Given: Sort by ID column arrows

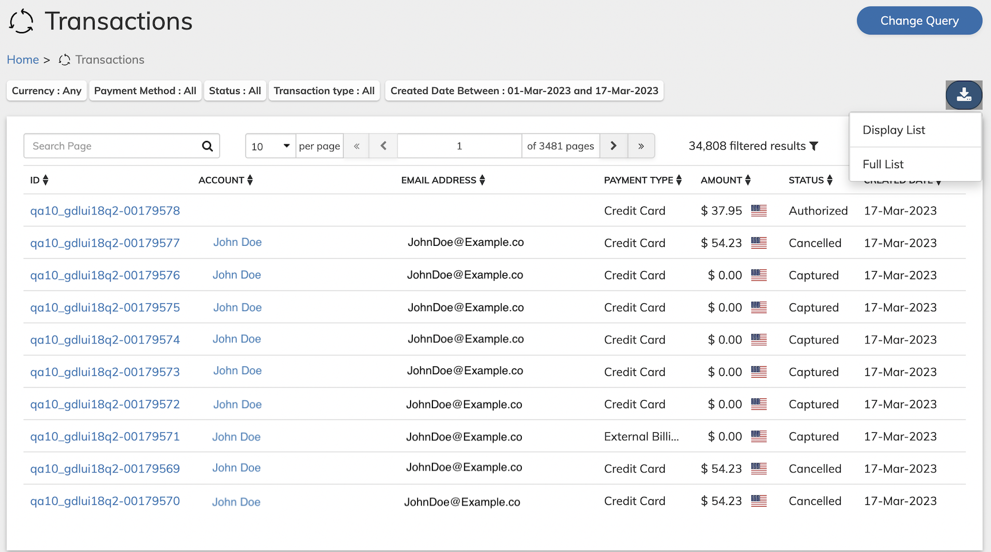Looking at the screenshot, I should point(46,180).
